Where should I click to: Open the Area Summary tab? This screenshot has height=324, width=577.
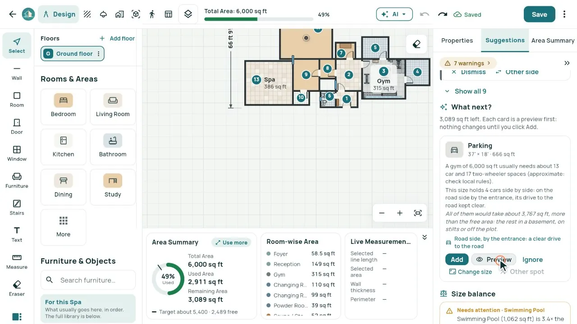tap(553, 40)
